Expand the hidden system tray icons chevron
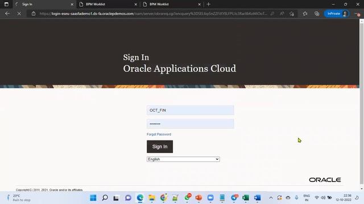The width and height of the screenshot is (364, 204). (271, 198)
